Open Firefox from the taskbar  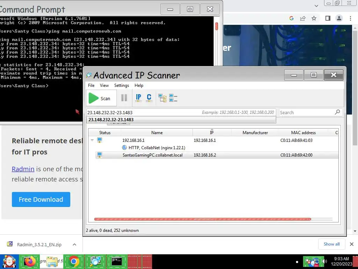click(x=29, y=261)
